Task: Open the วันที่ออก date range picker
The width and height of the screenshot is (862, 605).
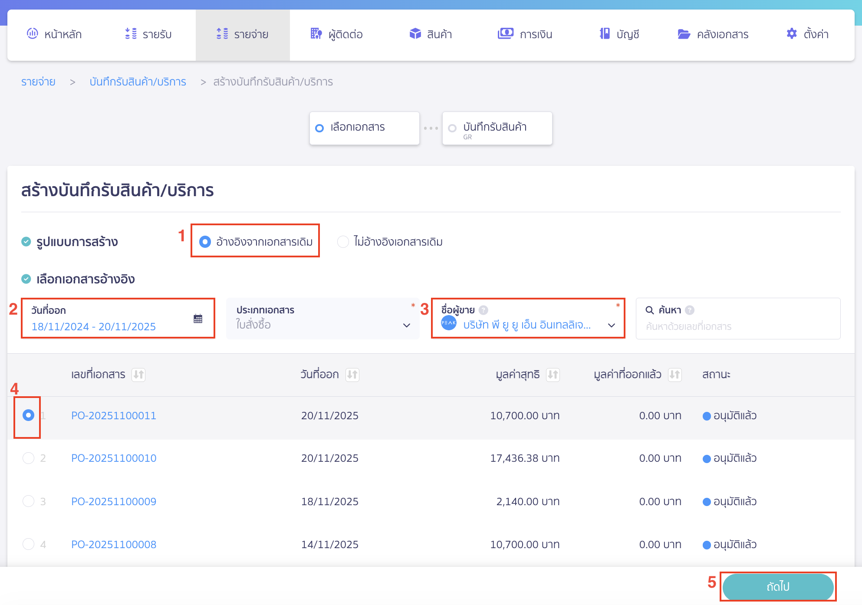Action: (94, 326)
